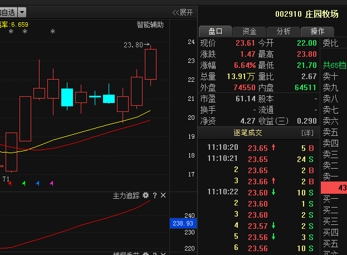Viewport: 347px width, 255px height.
Task: Click the 逐笔成交 header
Action: tap(248, 133)
